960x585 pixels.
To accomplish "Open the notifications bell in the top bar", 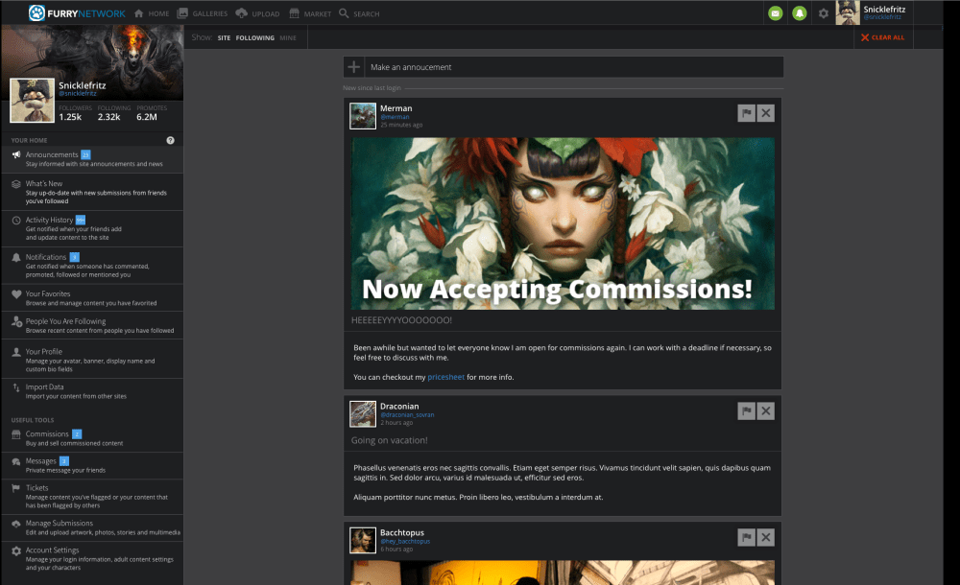I will (800, 13).
